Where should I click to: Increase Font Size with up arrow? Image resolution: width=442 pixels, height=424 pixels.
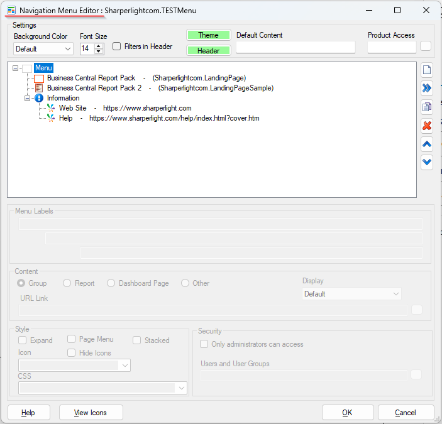98,46
